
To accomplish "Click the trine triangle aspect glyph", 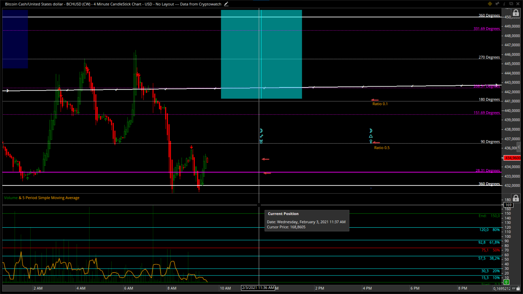I will [x=371, y=136].
